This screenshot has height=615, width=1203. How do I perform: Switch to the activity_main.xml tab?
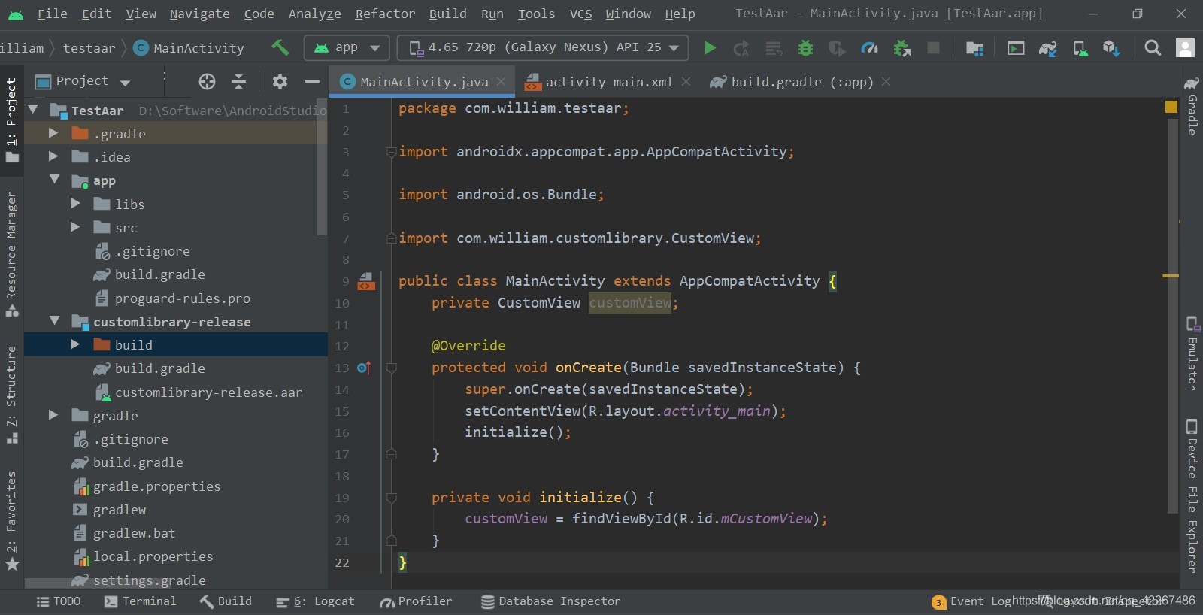pyautogui.click(x=608, y=82)
